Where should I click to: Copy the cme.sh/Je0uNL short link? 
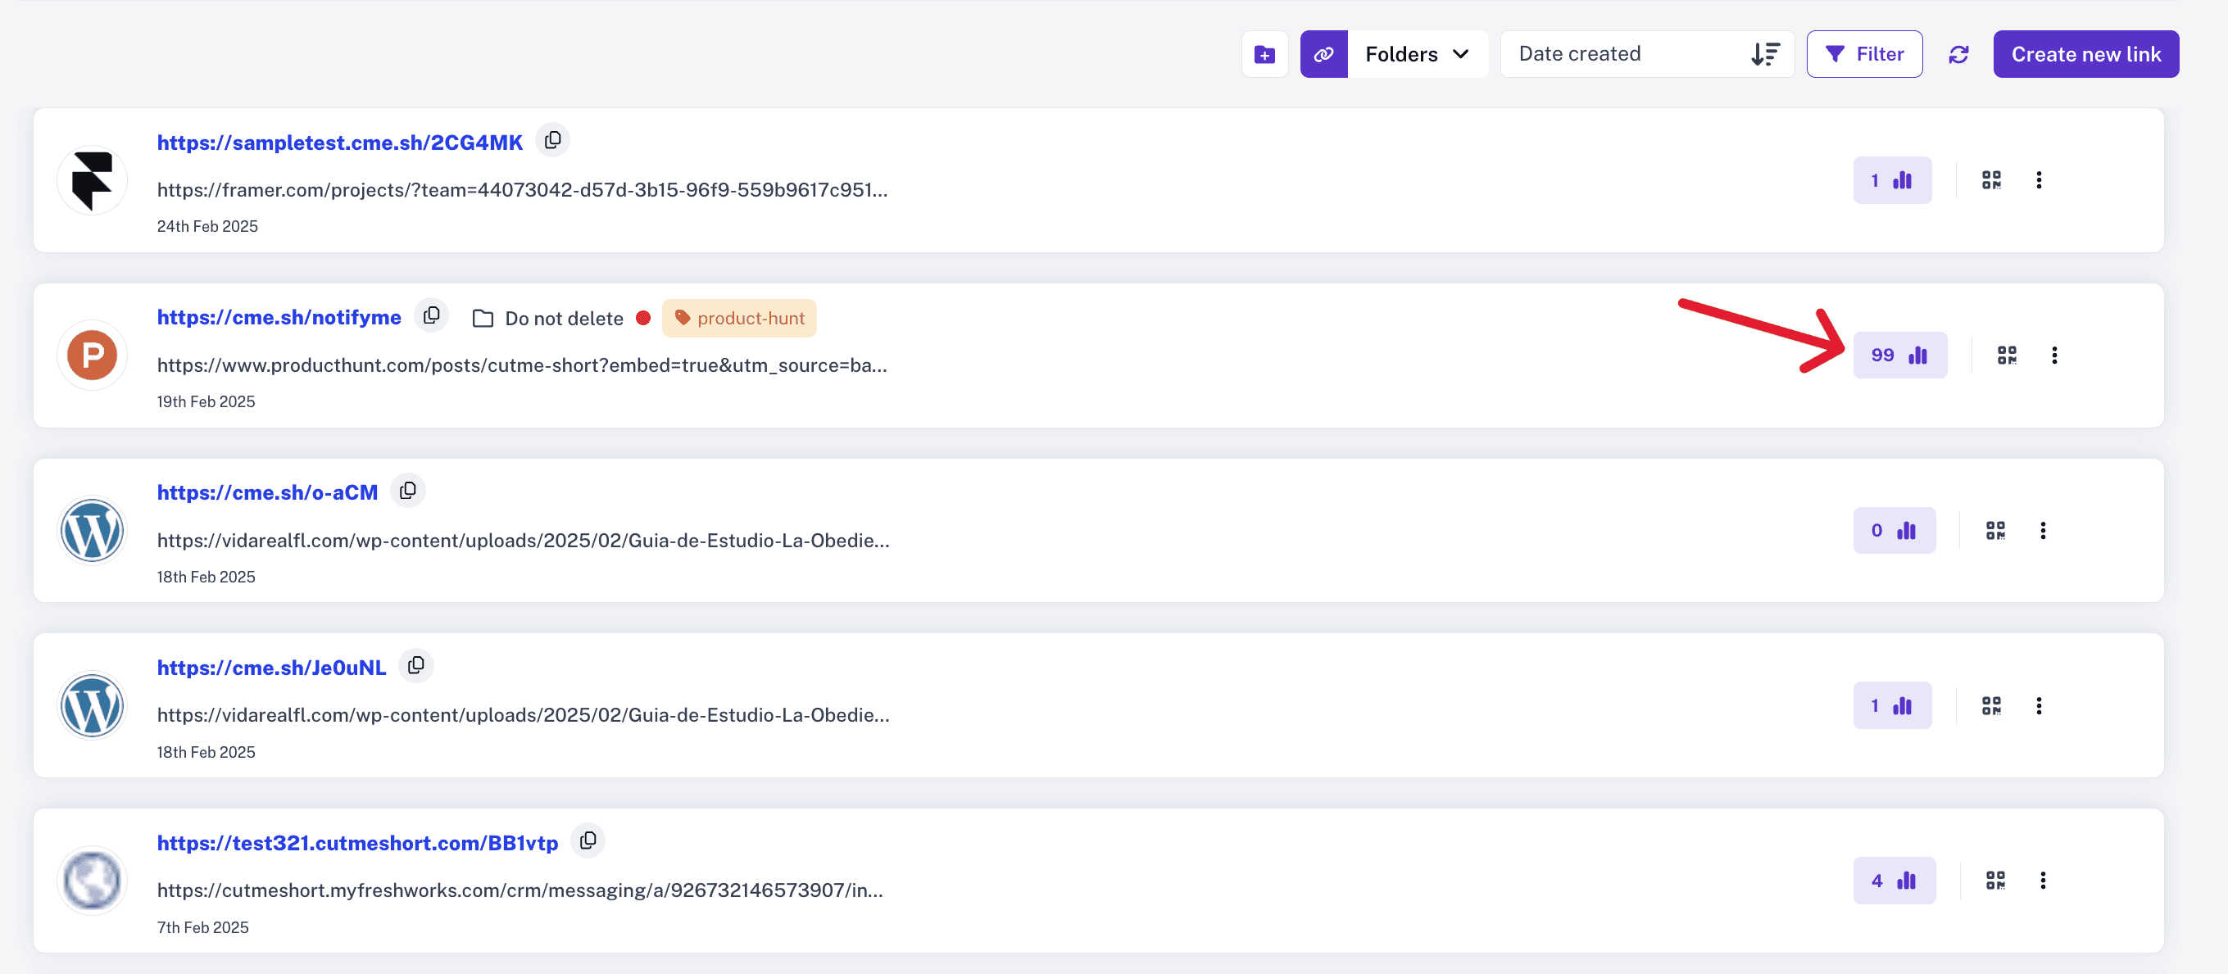416,665
